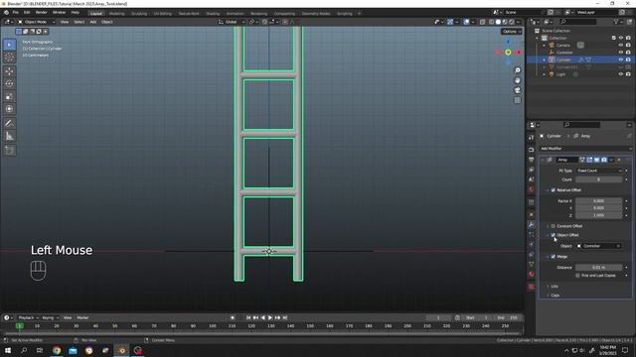Open the Window menu

[x=59, y=13]
